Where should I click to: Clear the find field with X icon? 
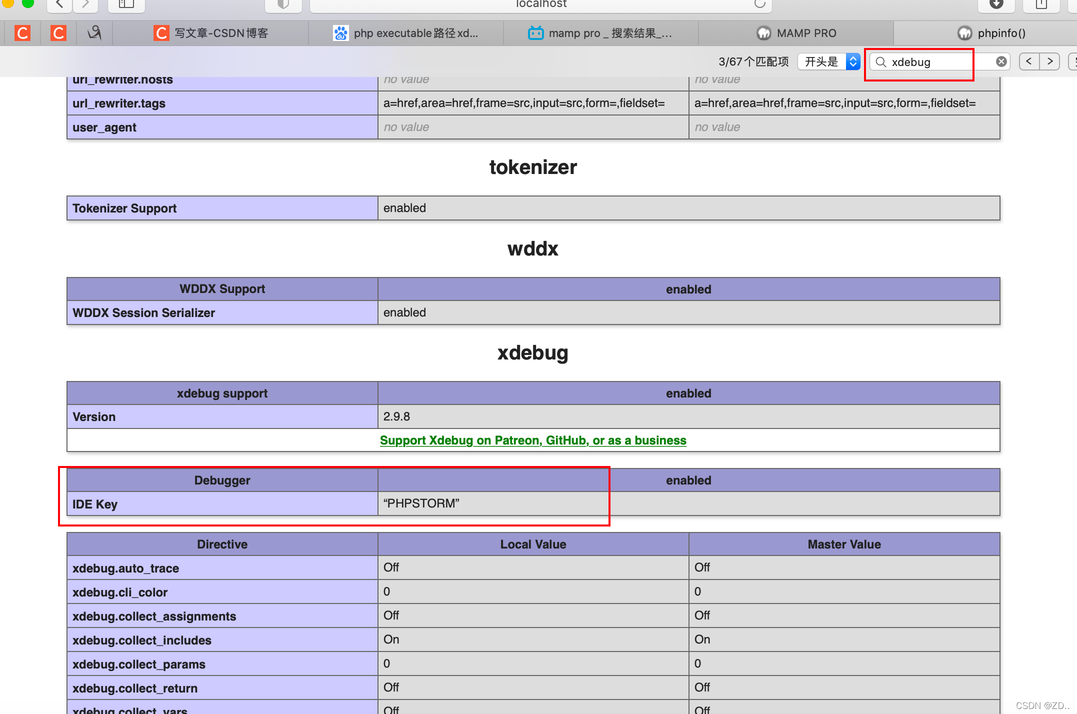click(1001, 61)
